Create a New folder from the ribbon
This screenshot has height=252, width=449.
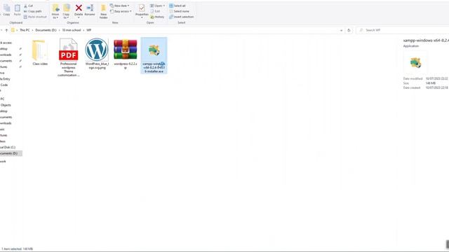(x=103, y=12)
